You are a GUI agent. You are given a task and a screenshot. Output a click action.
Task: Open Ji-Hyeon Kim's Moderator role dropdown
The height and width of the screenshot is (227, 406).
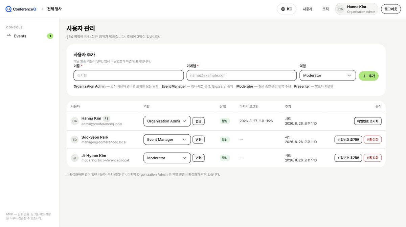point(167,158)
